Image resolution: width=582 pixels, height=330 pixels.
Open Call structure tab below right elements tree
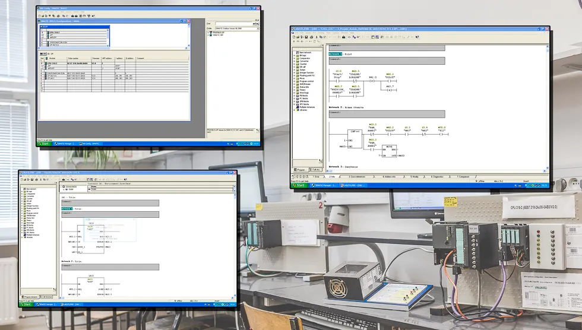pos(316,169)
